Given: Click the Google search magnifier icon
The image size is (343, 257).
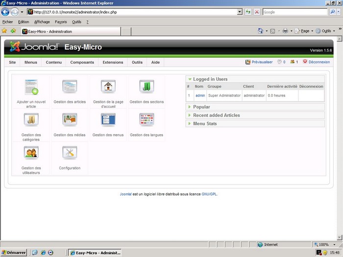Looking at the screenshot, I should (x=333, y=12).
